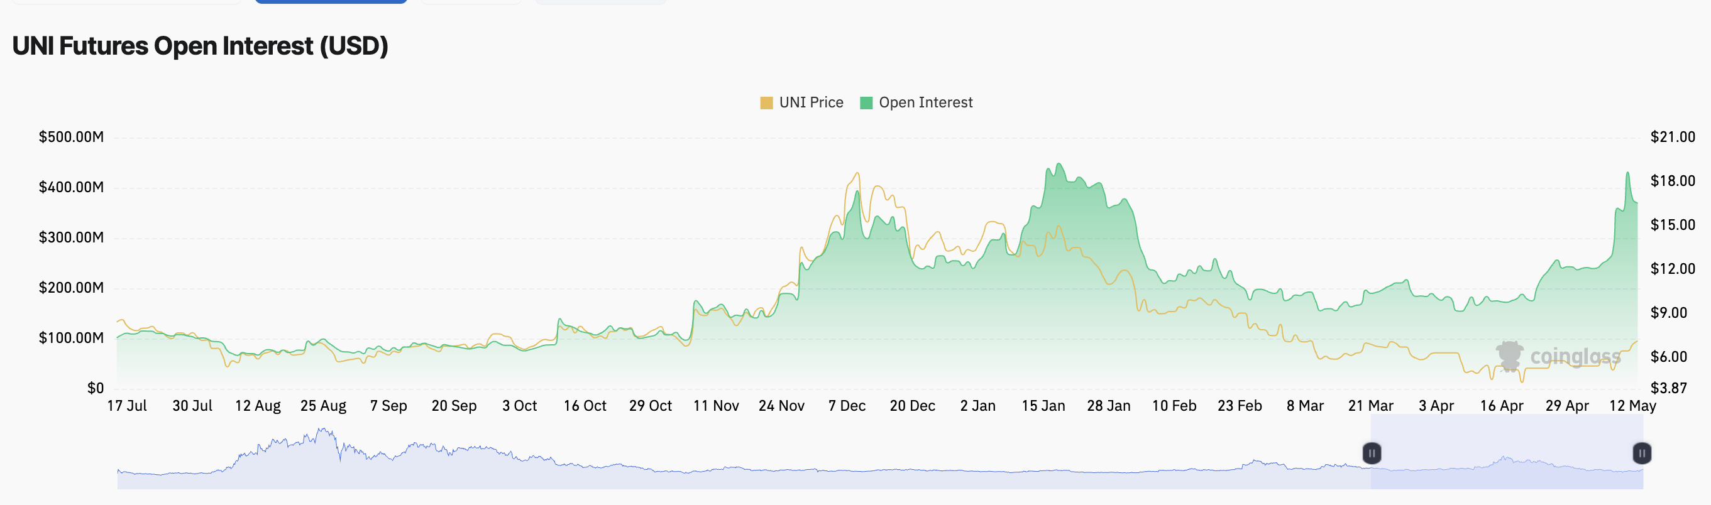Click the $21.00 right axis label
Image resolution: width=1711 pixels, height=505 pixels.
[1673, 138]
